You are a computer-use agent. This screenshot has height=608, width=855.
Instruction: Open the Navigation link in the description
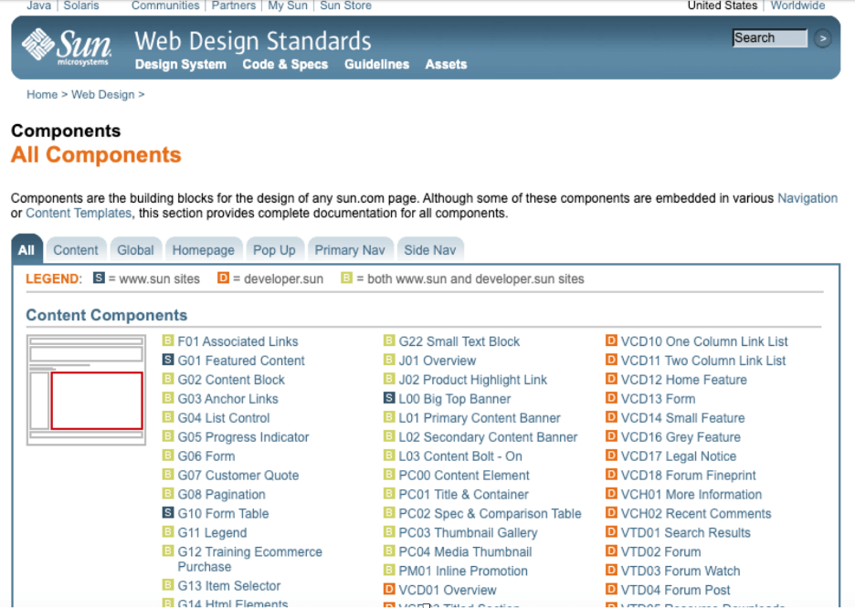(807, 198)
